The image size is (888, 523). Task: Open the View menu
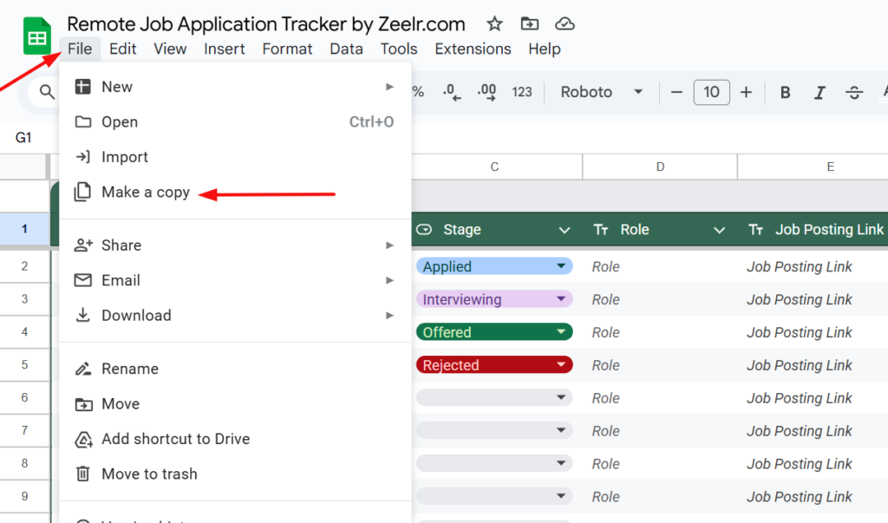tap(170, 49)
